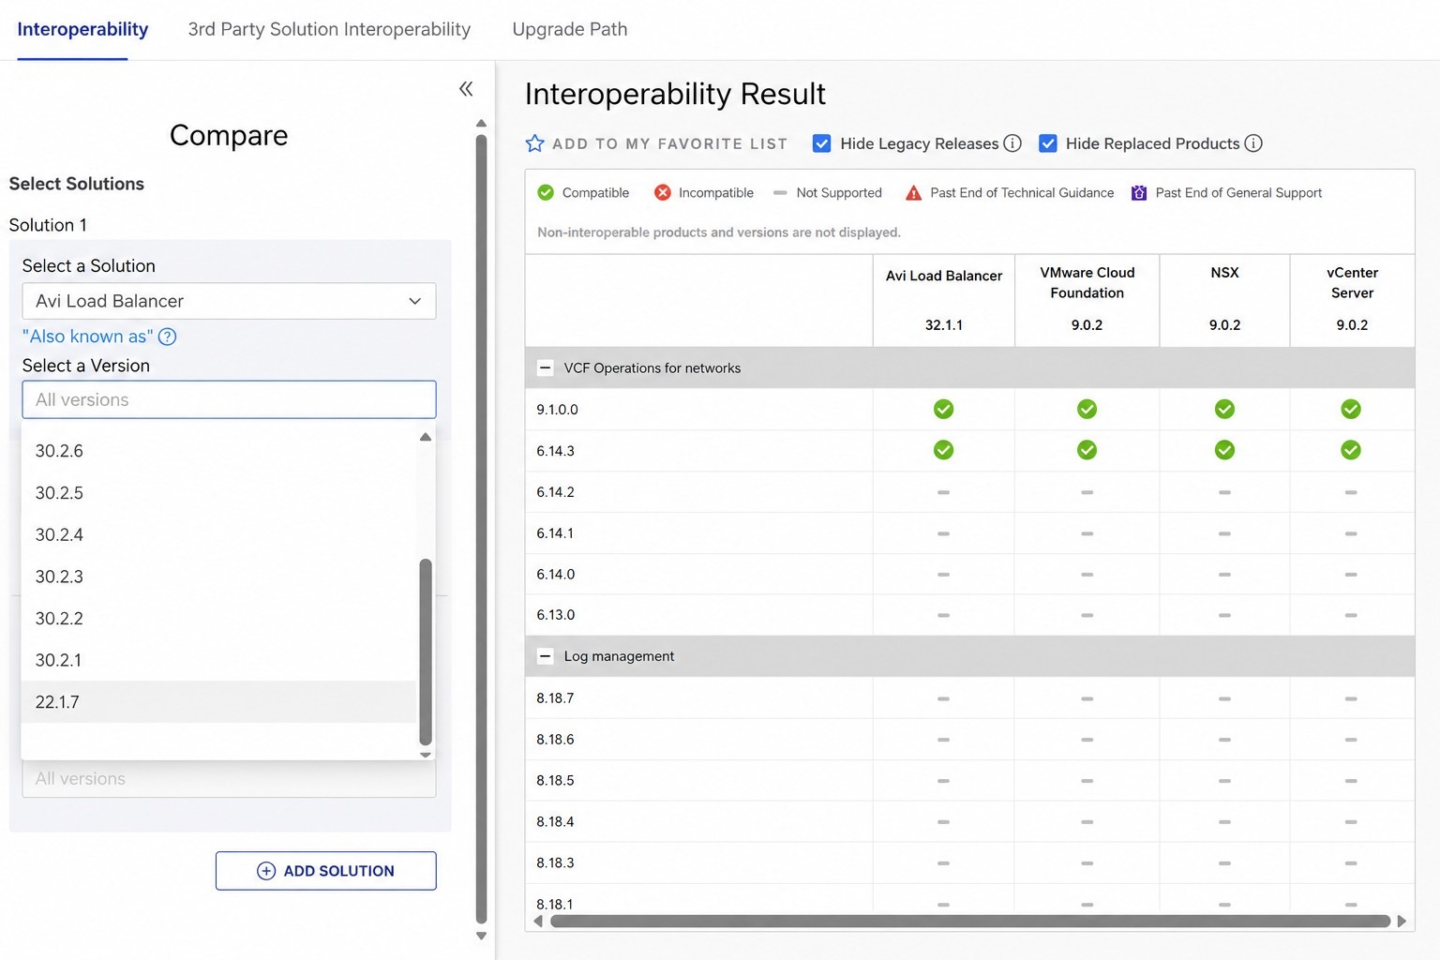Select version 22.1.7 from the list

point(218,702)
